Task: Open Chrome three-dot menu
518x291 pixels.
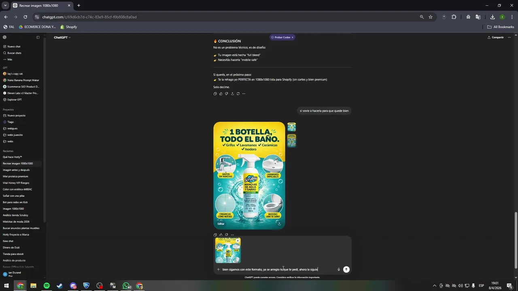Action: point(512,17)
